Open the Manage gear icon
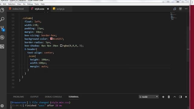The width and height of the screenshot is (194, 109). click(x=2, y=106)
